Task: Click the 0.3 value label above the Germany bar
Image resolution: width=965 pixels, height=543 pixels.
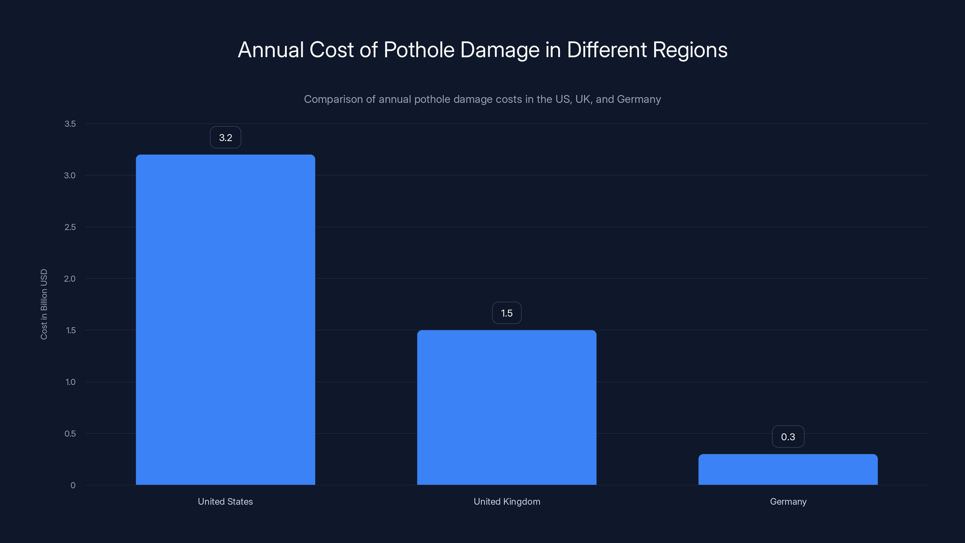Action: 788,436
